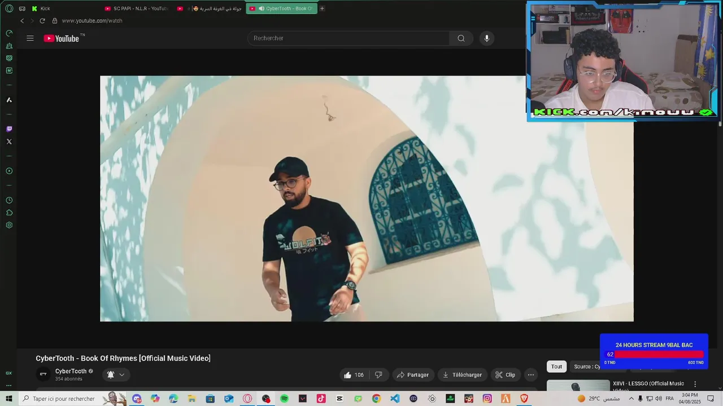Open clock showing 3:04 PM
Image resolution: width=723 pixels, height=406 pixels.
[690, 399]
